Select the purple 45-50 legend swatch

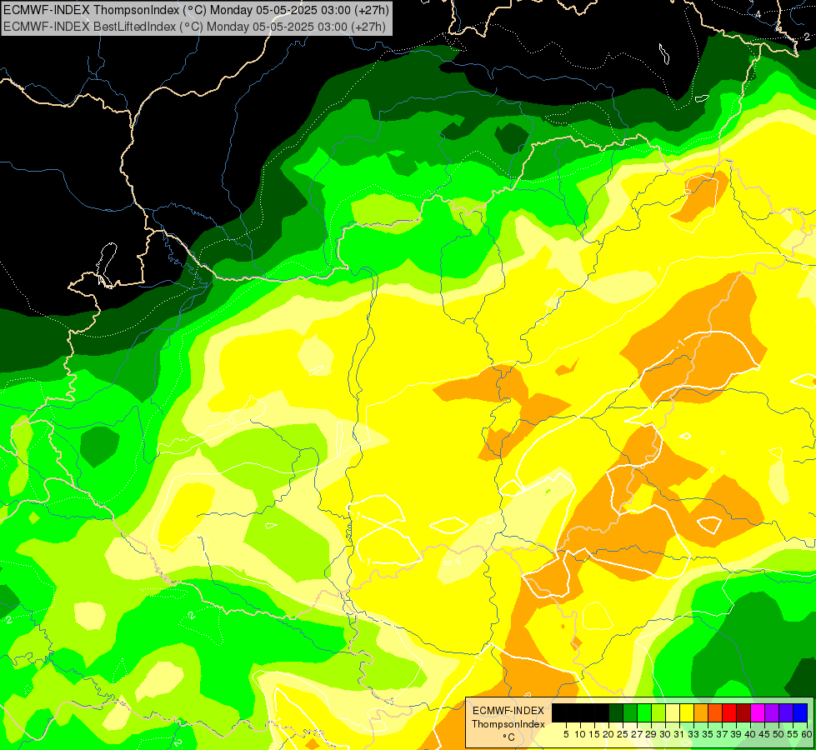click(x=772, y=712)
